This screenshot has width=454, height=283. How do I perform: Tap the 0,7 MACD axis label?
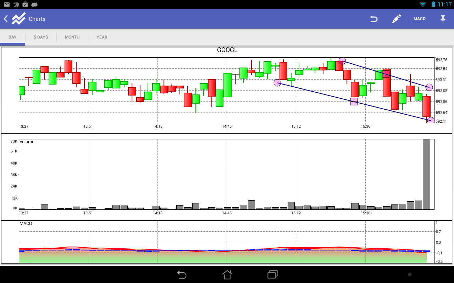[x=438, y=232]
